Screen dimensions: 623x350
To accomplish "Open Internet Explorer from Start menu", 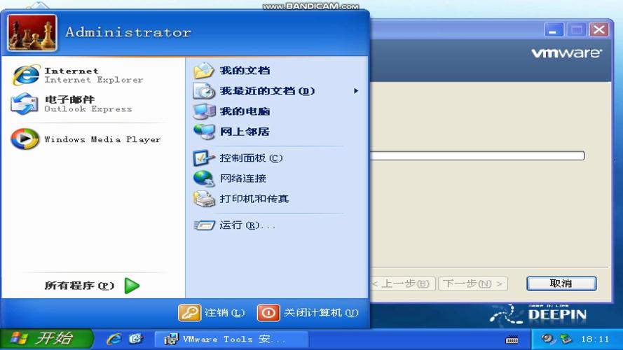I will 26,75.
